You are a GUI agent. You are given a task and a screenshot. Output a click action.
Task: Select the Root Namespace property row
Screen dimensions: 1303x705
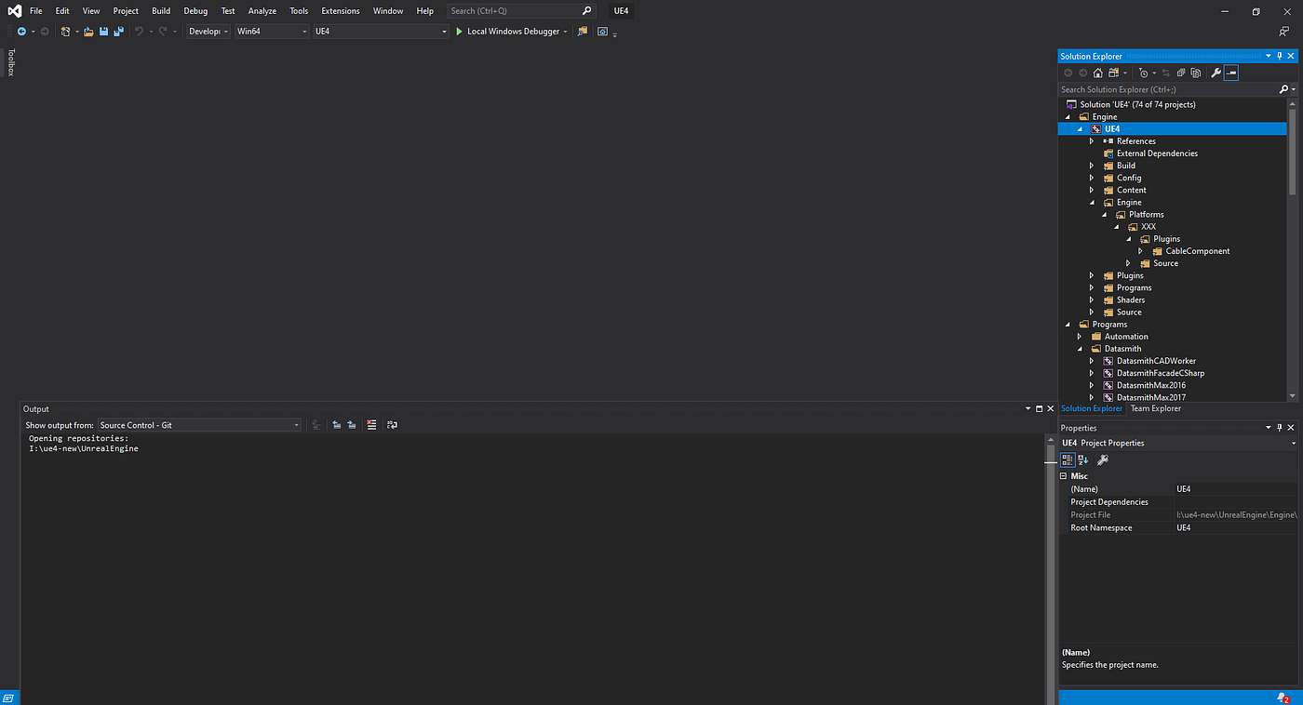tap(1177, 527)
